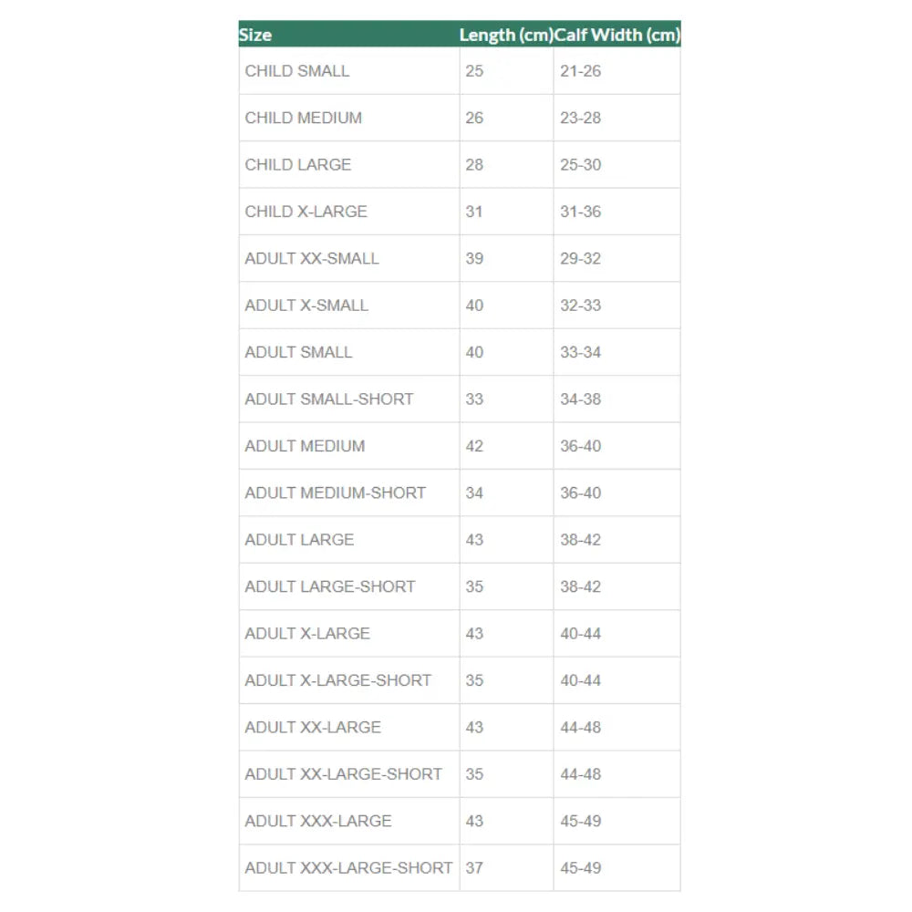Viewport: 912px width, 912px height.
Task: Click the Size column header
Action: [x=255, y=36]
